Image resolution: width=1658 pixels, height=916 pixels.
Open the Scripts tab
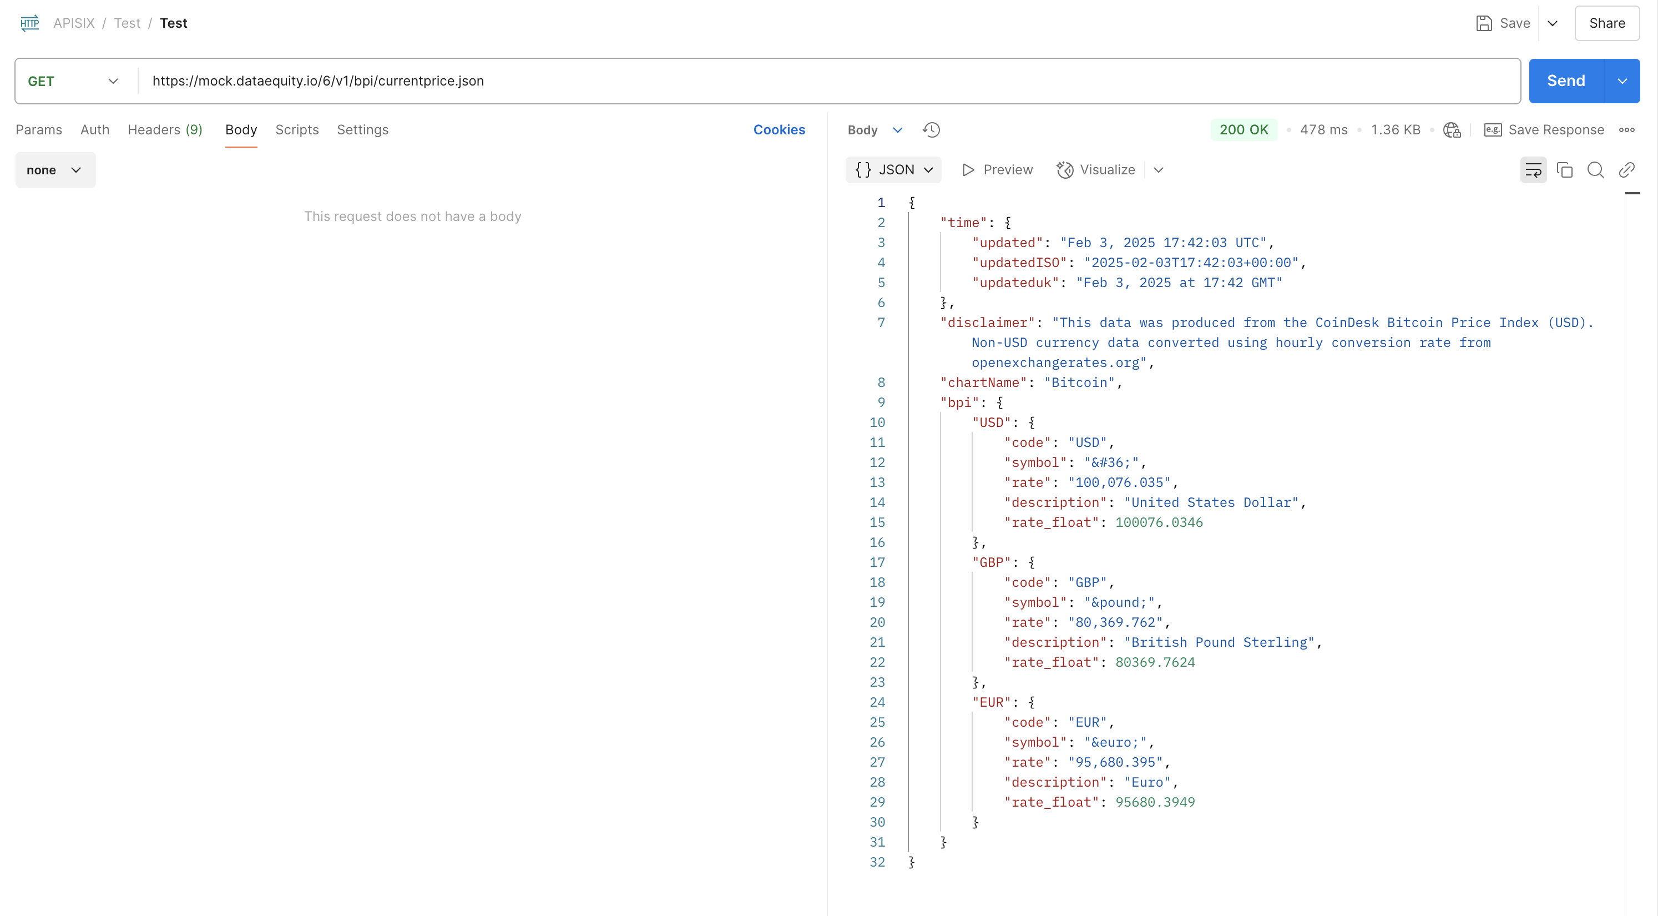[297, 130]
